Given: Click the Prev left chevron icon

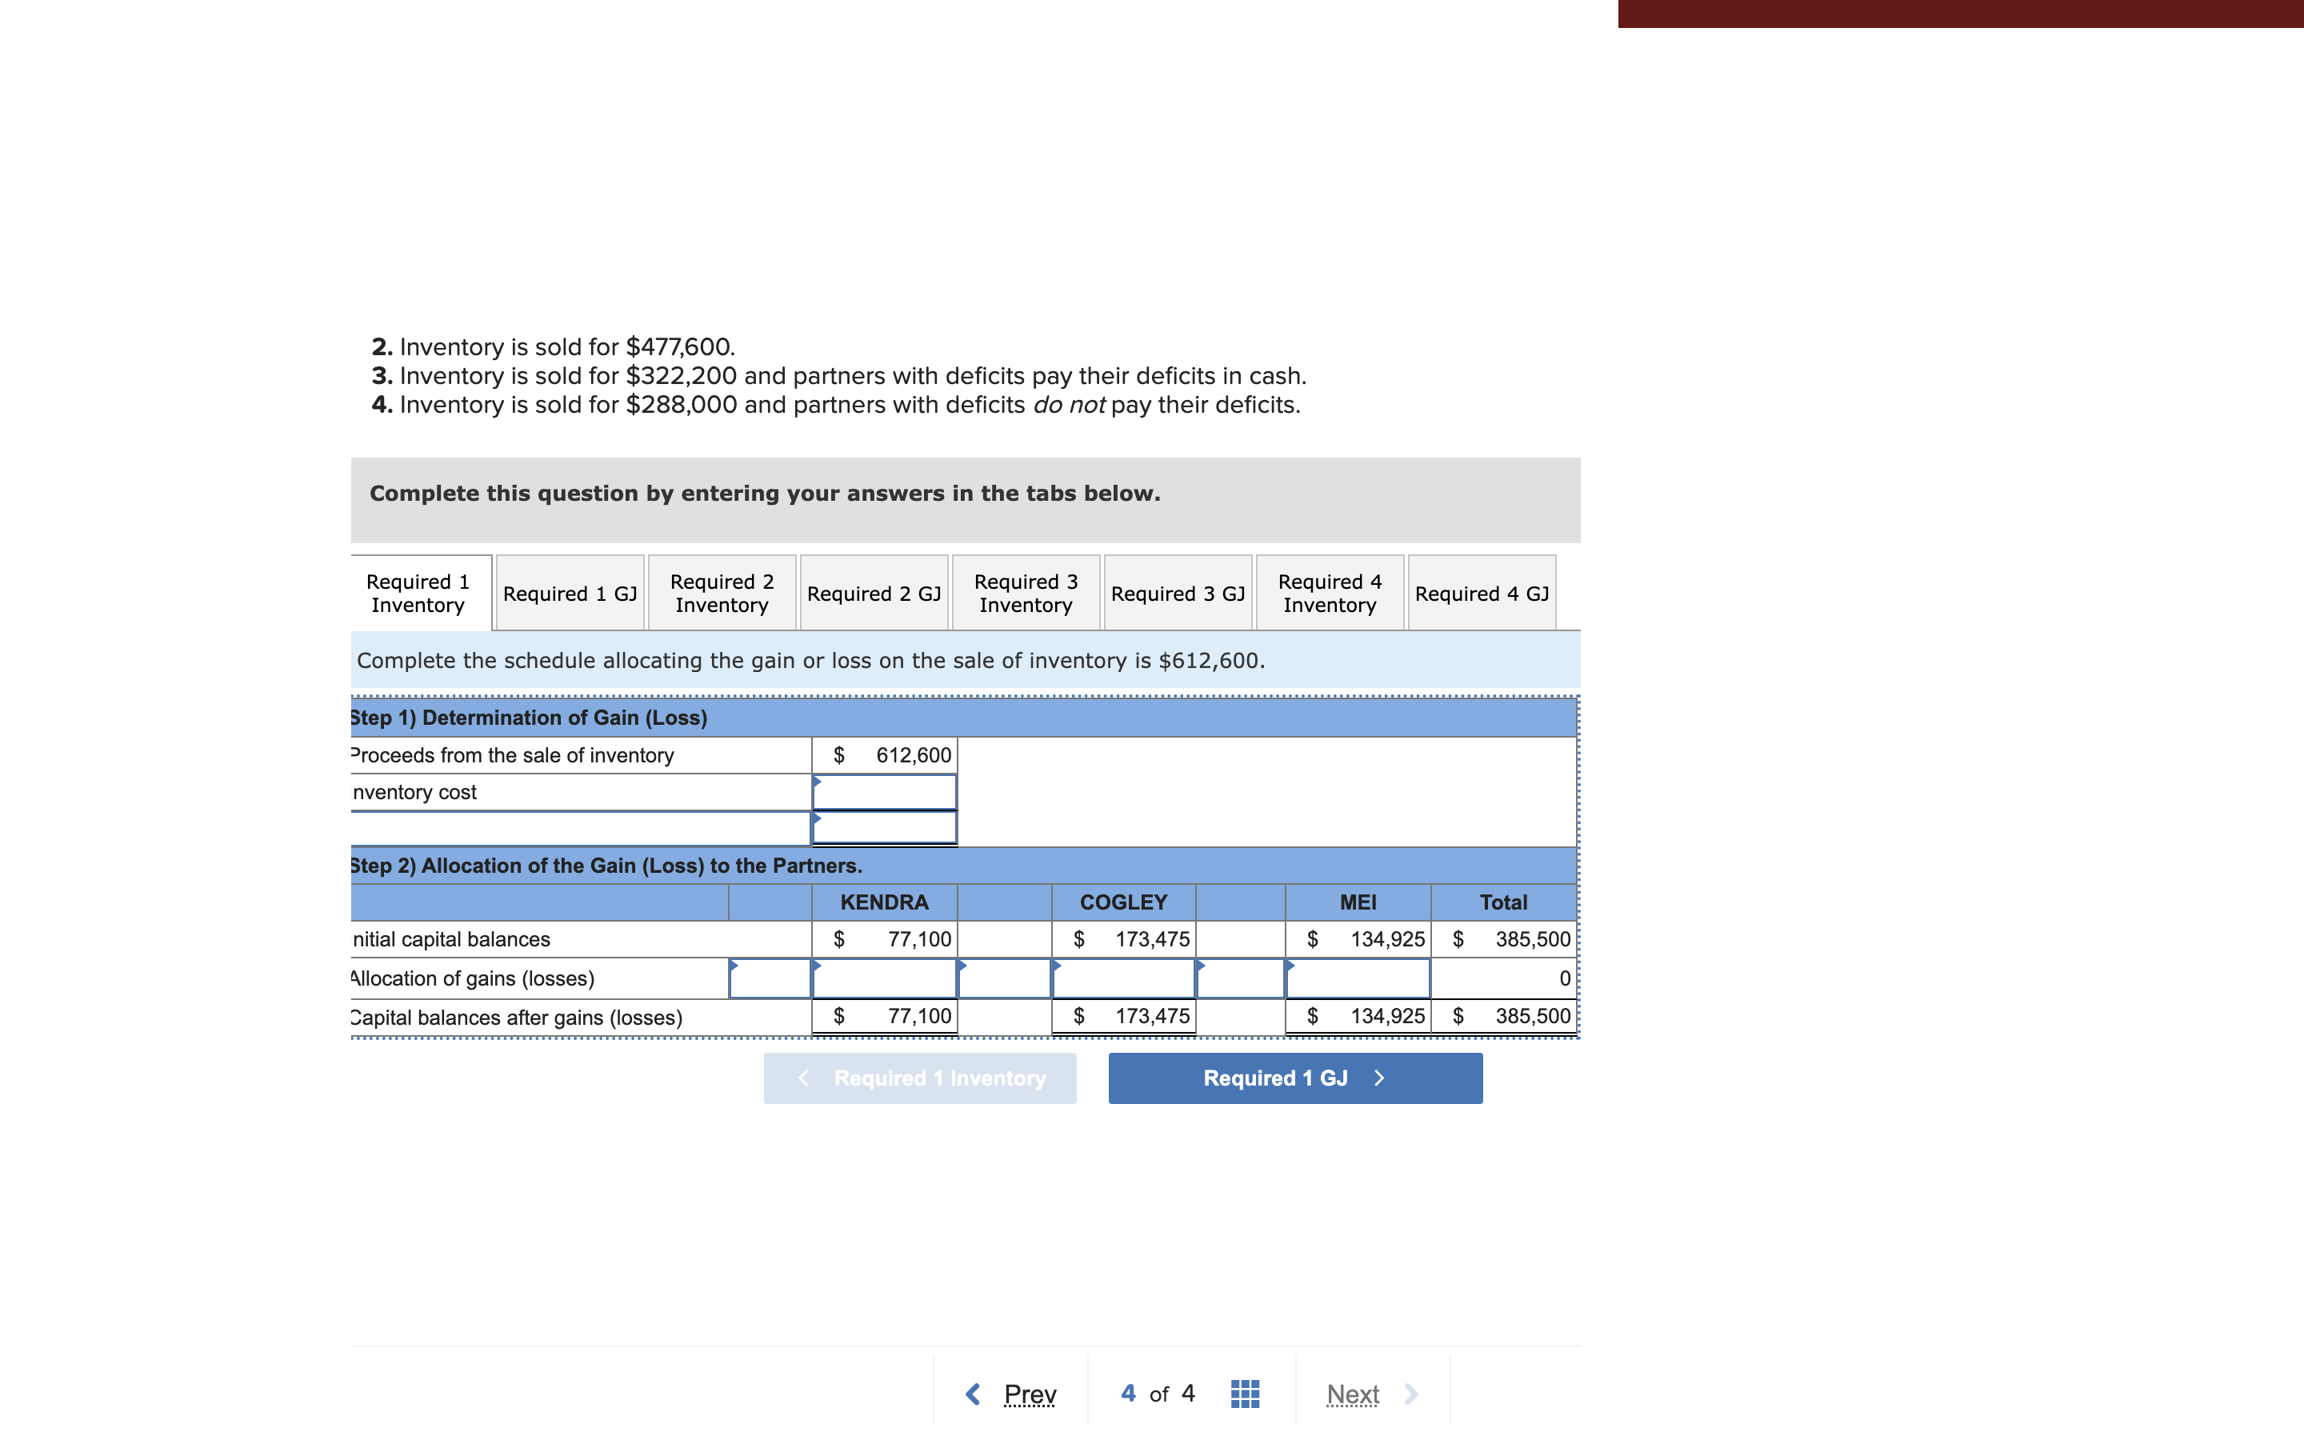Looking at the screenshot, I should [x=972, y=1394].
